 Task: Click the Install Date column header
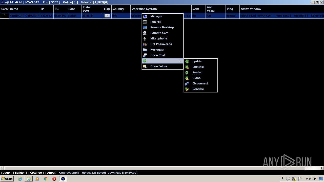92,9
